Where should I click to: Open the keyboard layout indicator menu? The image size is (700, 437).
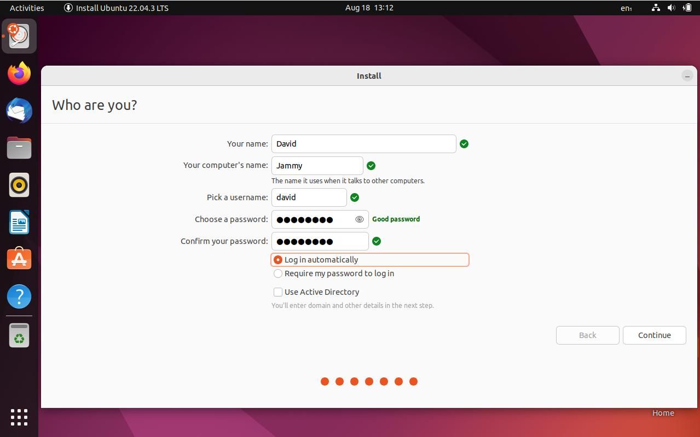pos(626,8)
